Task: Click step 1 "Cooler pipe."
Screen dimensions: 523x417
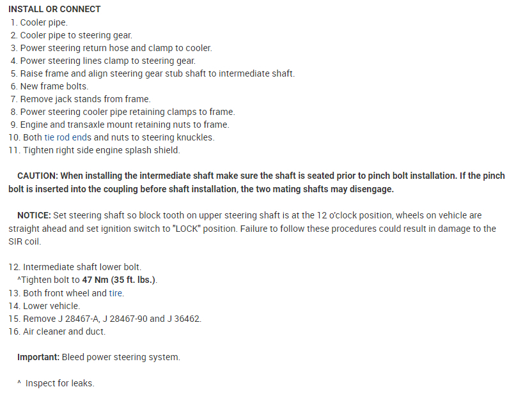Action: tap(43, 22)
